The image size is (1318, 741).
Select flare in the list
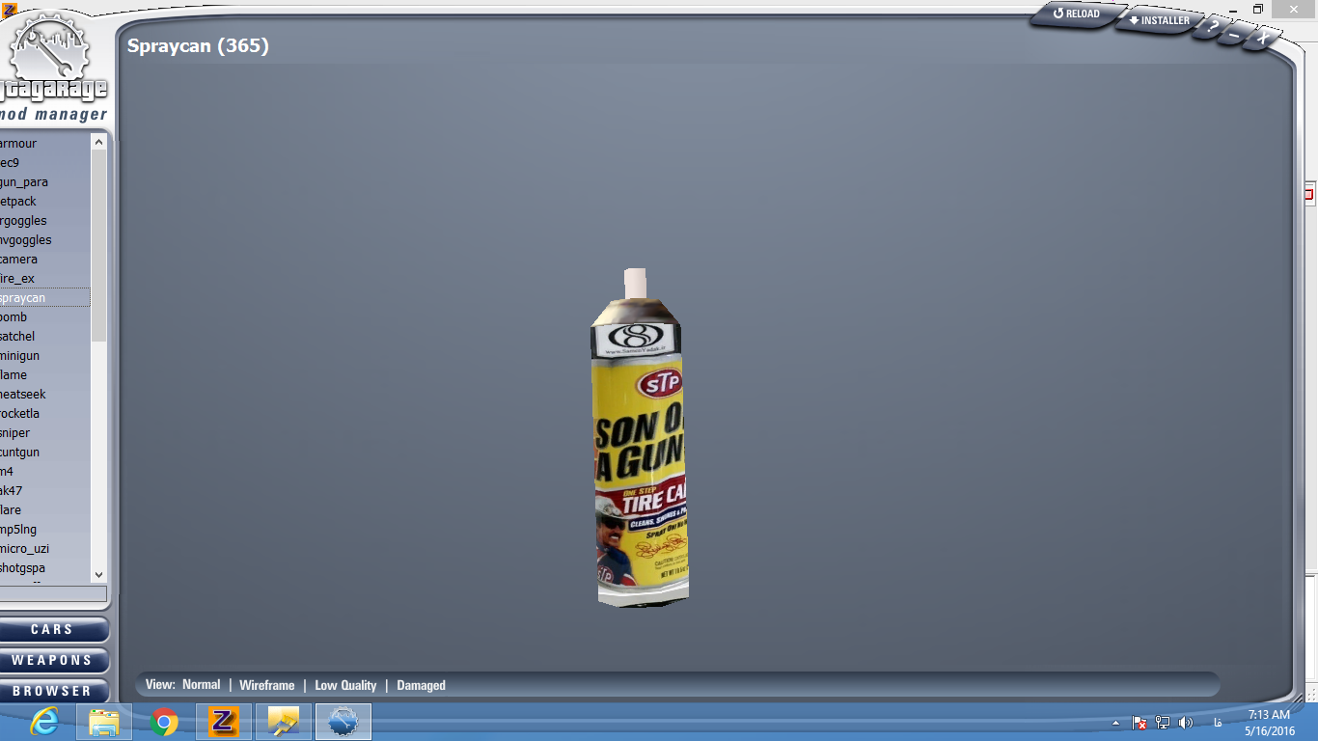coord(45,510)
